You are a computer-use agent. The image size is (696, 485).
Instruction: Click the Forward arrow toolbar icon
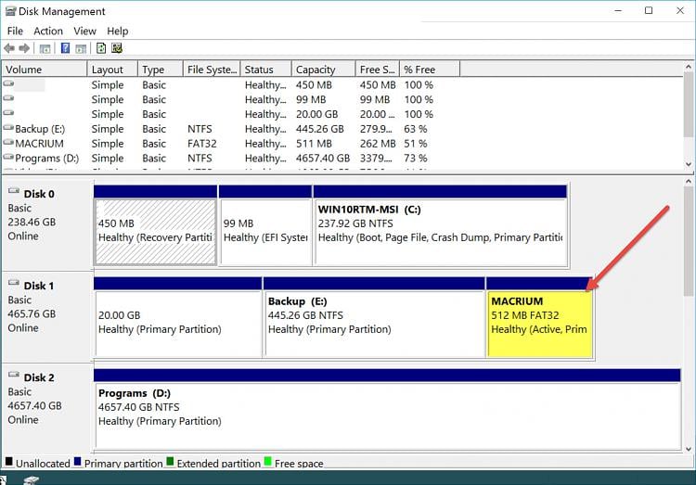pos(24,48)
